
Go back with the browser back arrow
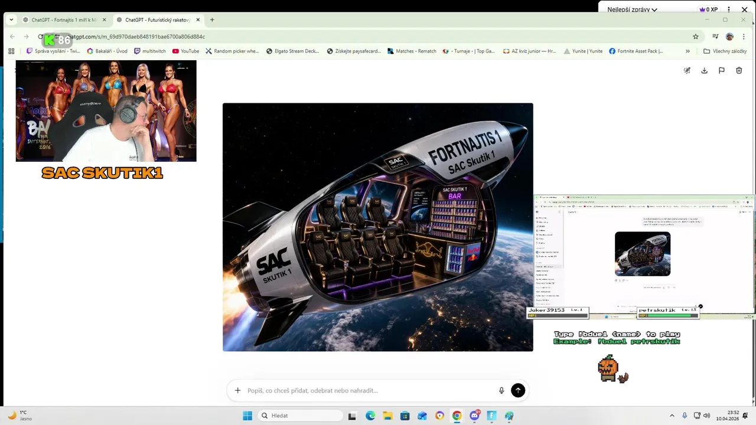pyautogui.click(x=12, y=37)
